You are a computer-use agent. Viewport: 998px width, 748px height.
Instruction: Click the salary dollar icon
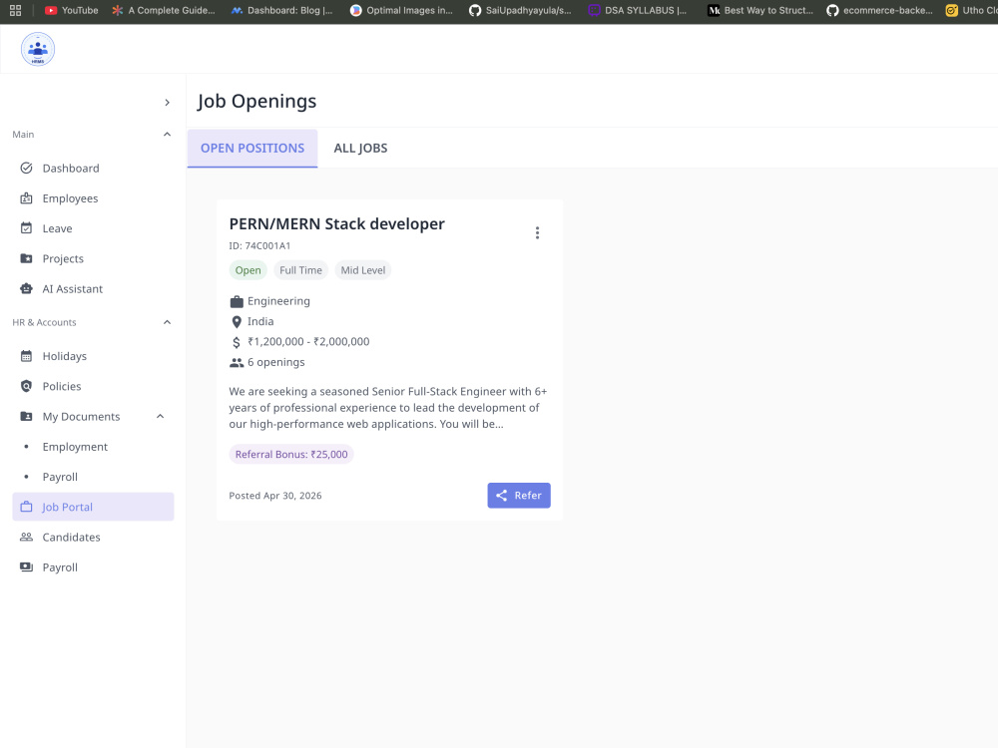(x=237, y=342)
